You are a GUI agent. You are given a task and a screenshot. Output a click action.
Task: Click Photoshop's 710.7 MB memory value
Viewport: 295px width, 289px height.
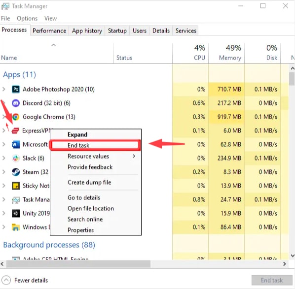(229, 90)
